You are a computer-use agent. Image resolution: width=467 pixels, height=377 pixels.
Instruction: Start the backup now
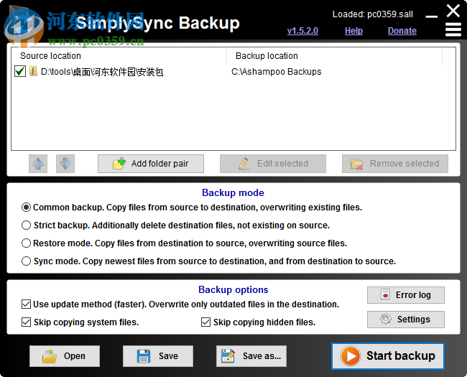(x=388, y=356)
